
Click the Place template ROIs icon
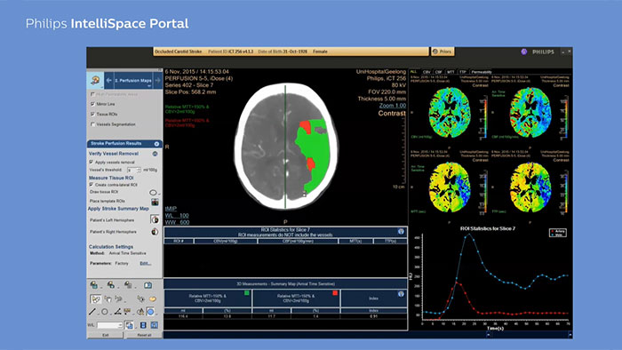click(x=155, y=203)
